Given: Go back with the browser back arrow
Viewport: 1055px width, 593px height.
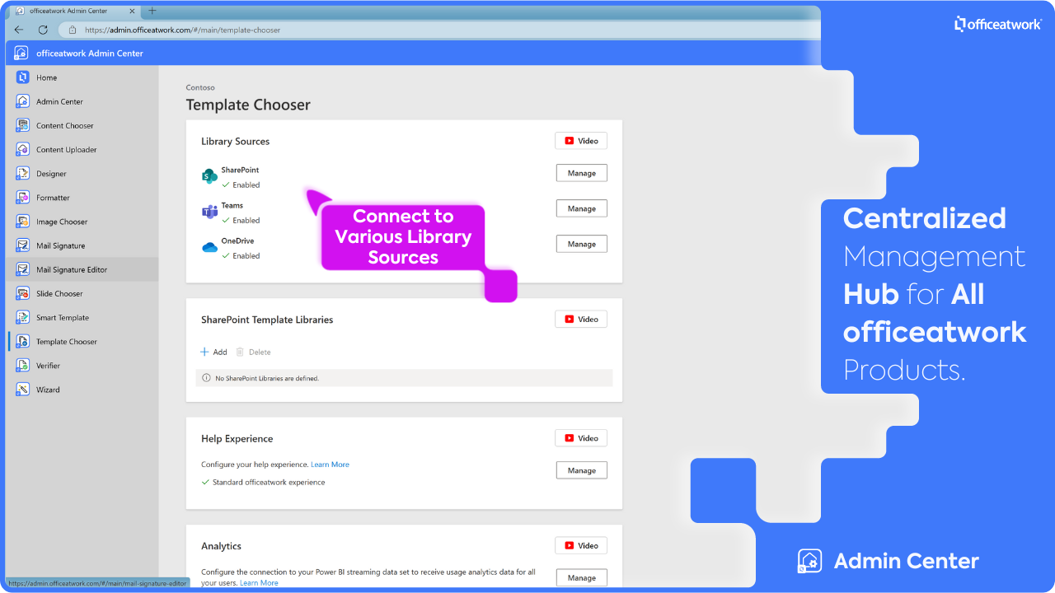Looking at the screenshot, I should (x=19, y=30).
